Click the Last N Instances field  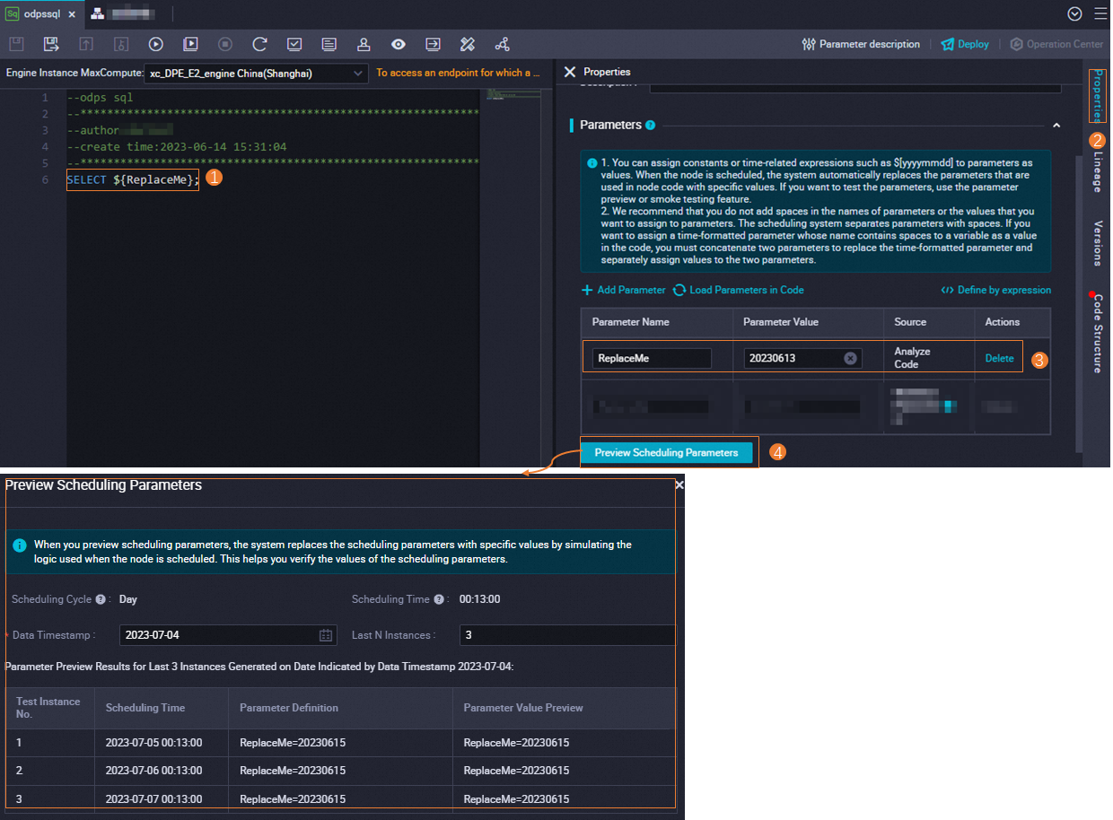(x=567, y=635)
